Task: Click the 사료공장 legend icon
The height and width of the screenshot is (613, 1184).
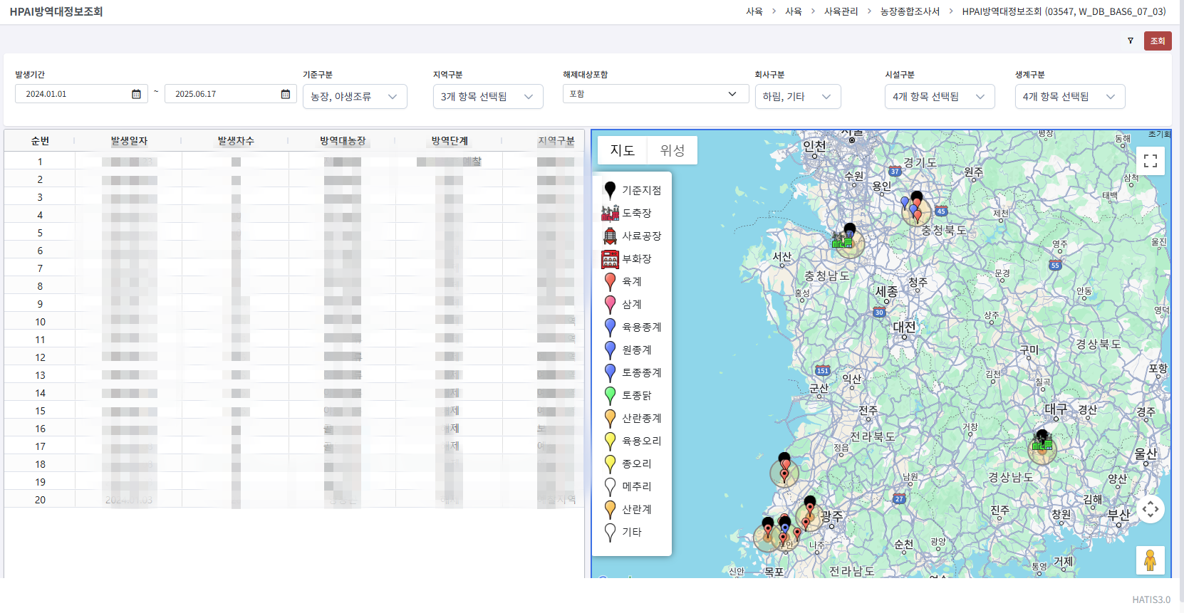Action: click(610, 236)
